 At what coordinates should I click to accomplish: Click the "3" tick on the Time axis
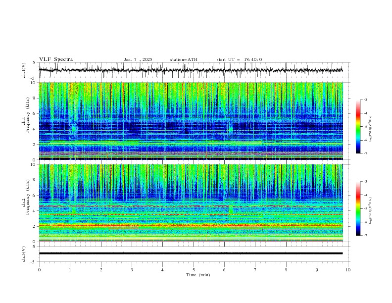[x=132, y=270]
